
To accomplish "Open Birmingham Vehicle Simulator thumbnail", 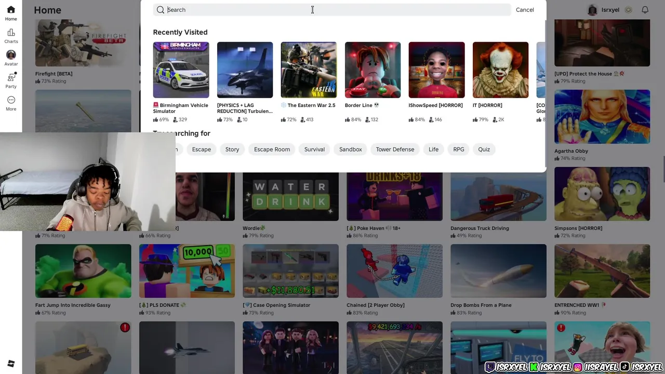I will (181, 70).
